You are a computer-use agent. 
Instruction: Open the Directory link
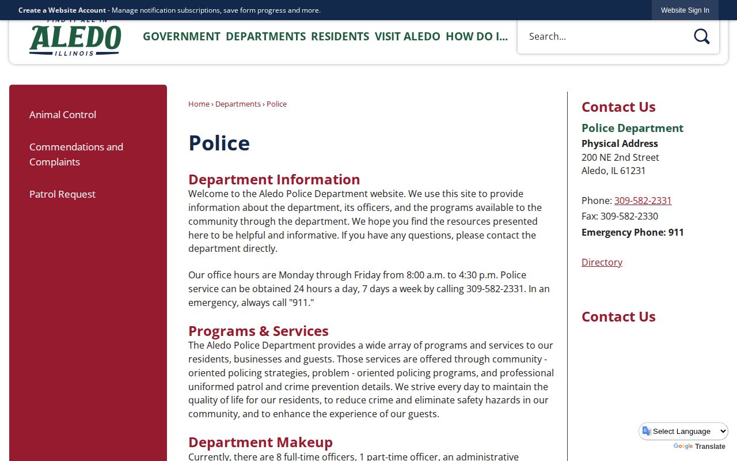[x=602, y=262]
